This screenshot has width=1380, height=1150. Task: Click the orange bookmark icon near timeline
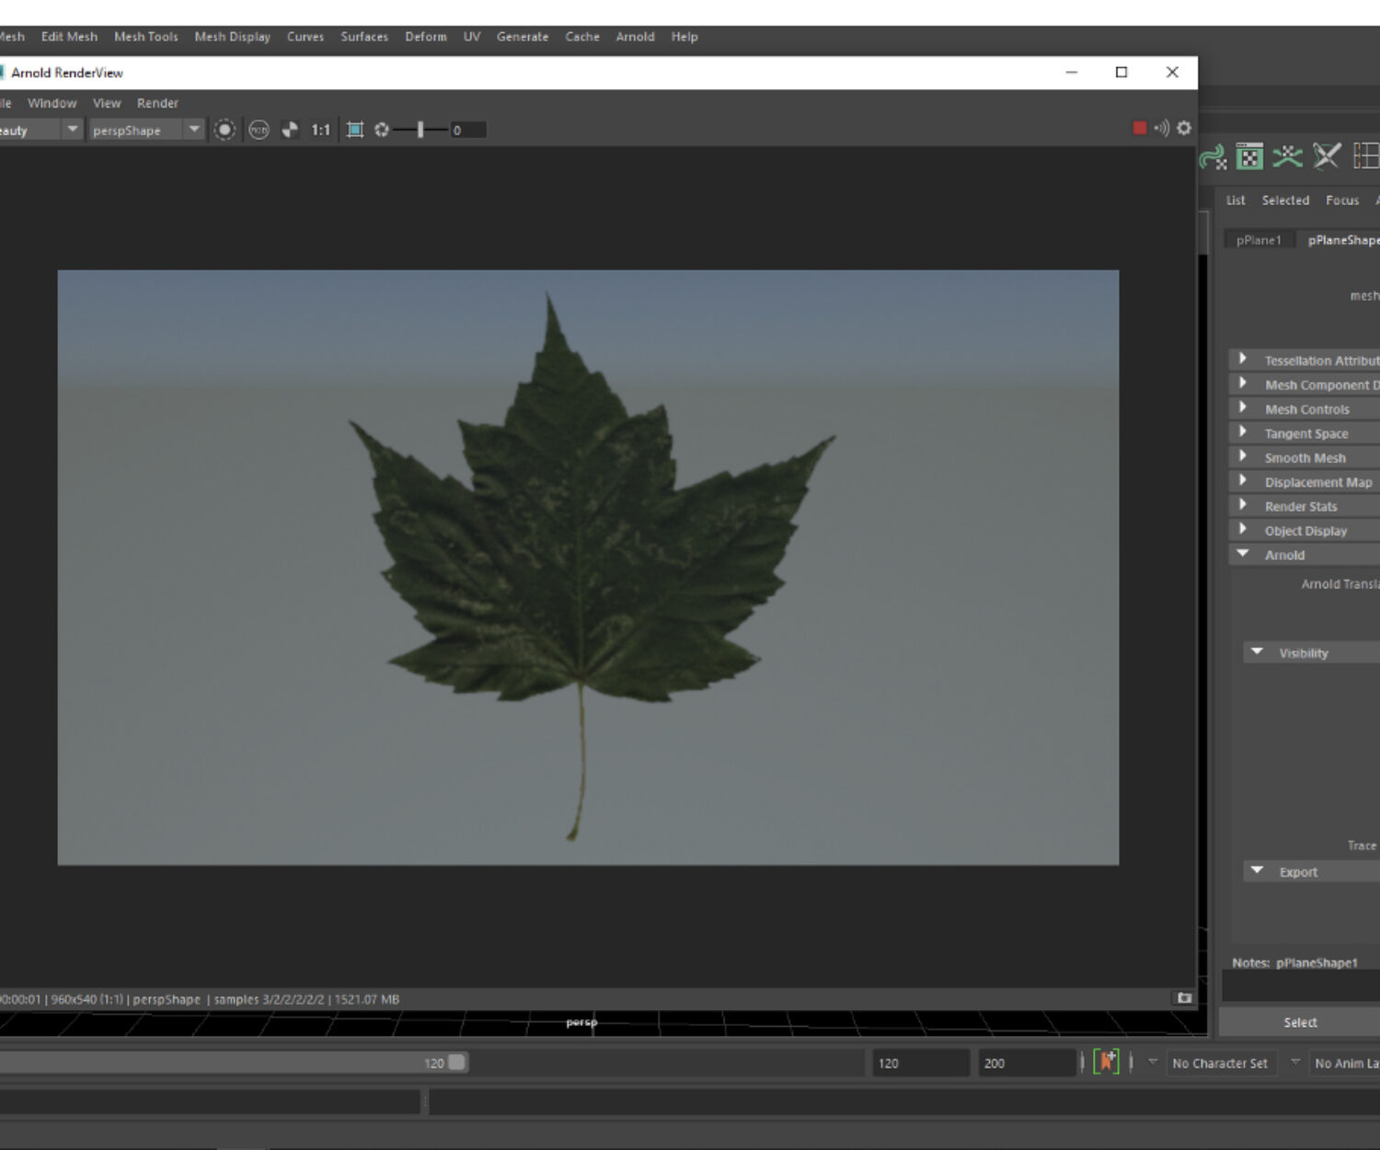(1107, 1063)
